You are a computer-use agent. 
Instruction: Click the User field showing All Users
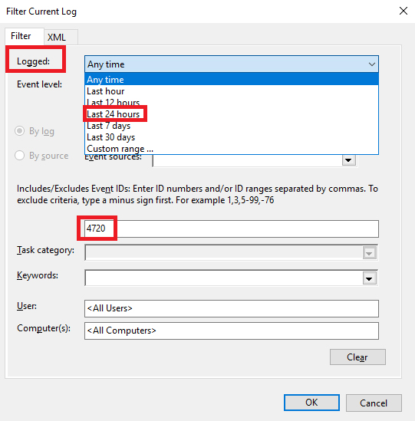click(232, 308)
